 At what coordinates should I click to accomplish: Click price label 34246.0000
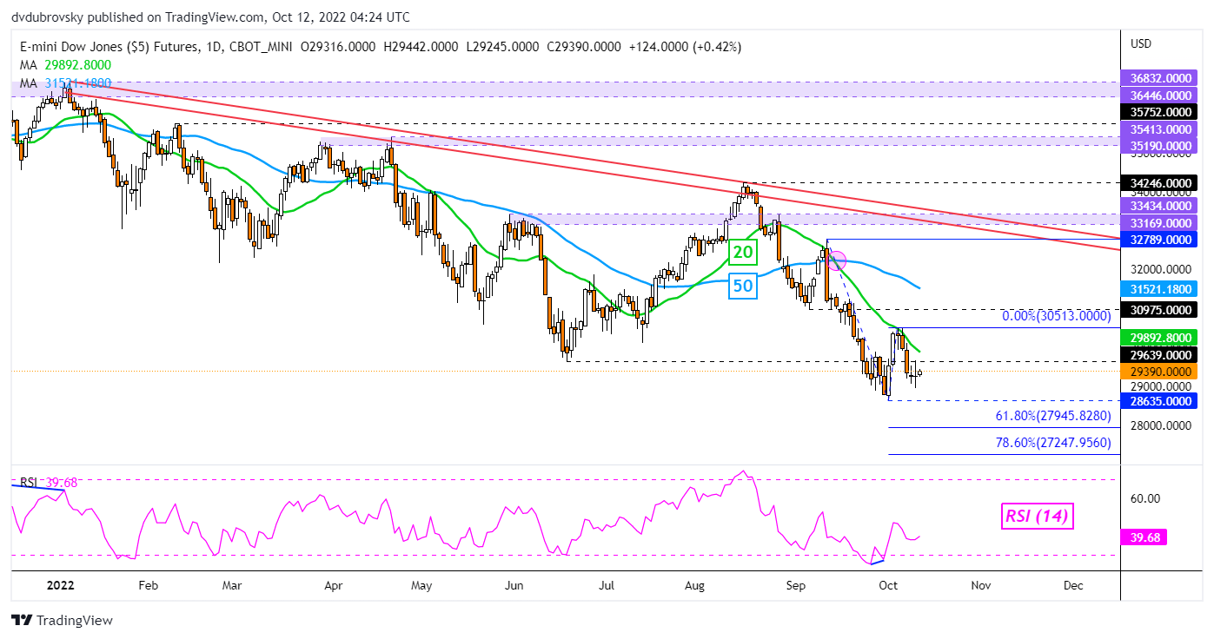tap(1160, 183)
